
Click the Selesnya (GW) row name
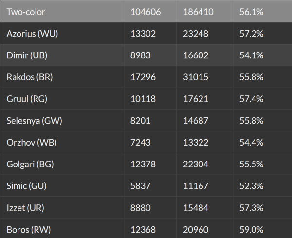coord(35,121)
